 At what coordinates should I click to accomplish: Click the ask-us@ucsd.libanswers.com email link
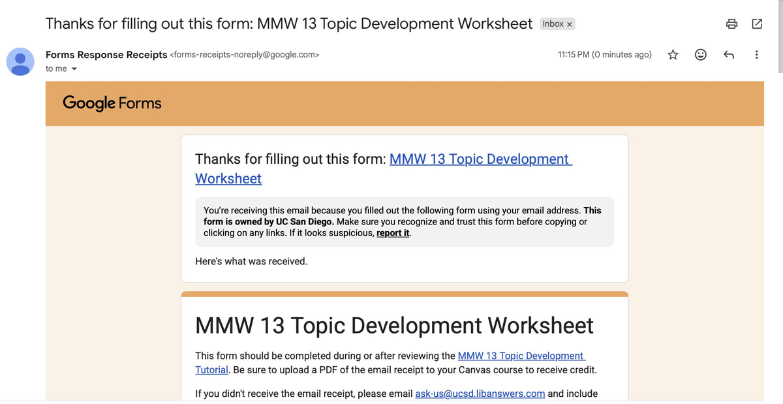(x=480, y=394)
